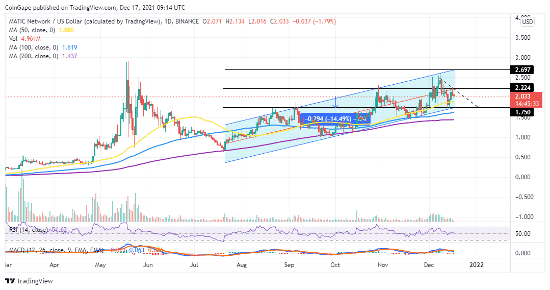Click the 1.437 MA 200 value
Screen dimensions: 550x290
coord(69,56)
